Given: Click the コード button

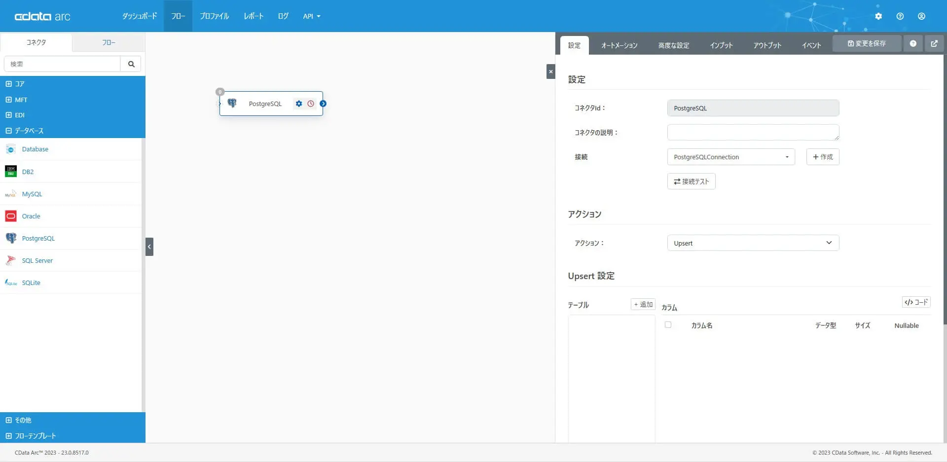Looking at the screenshot, I should pos(916,302).
